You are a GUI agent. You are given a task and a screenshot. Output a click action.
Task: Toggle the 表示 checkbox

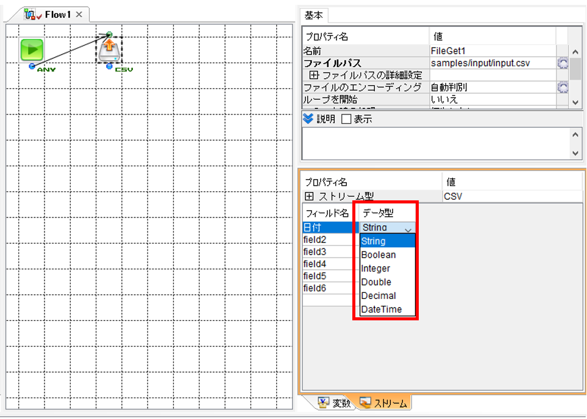[x=346, y=119]
